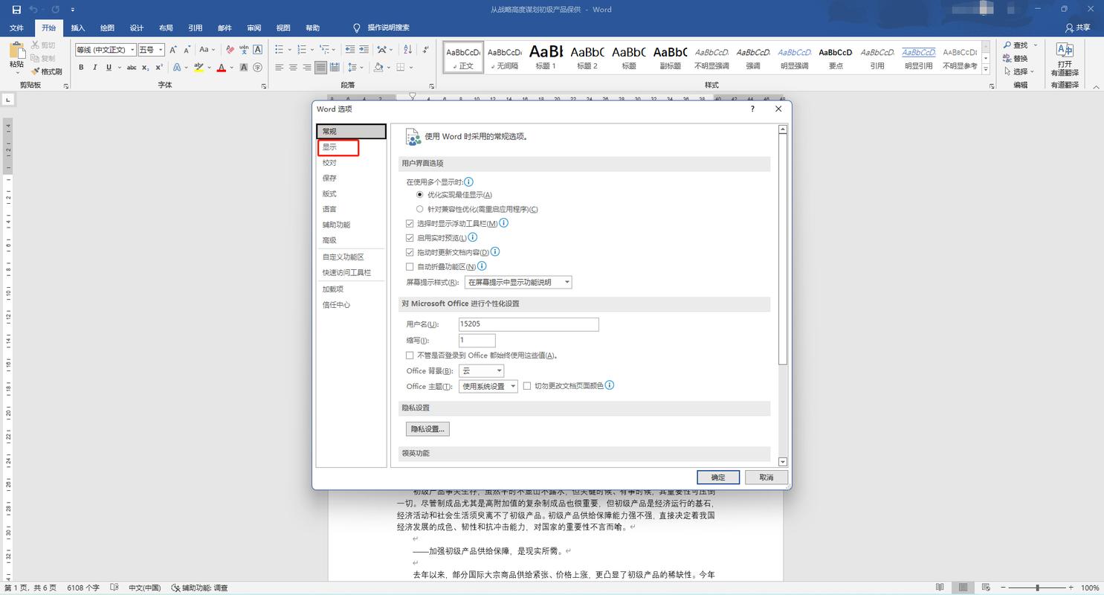
Task: Expand the styles gallery
Action: 987,69
